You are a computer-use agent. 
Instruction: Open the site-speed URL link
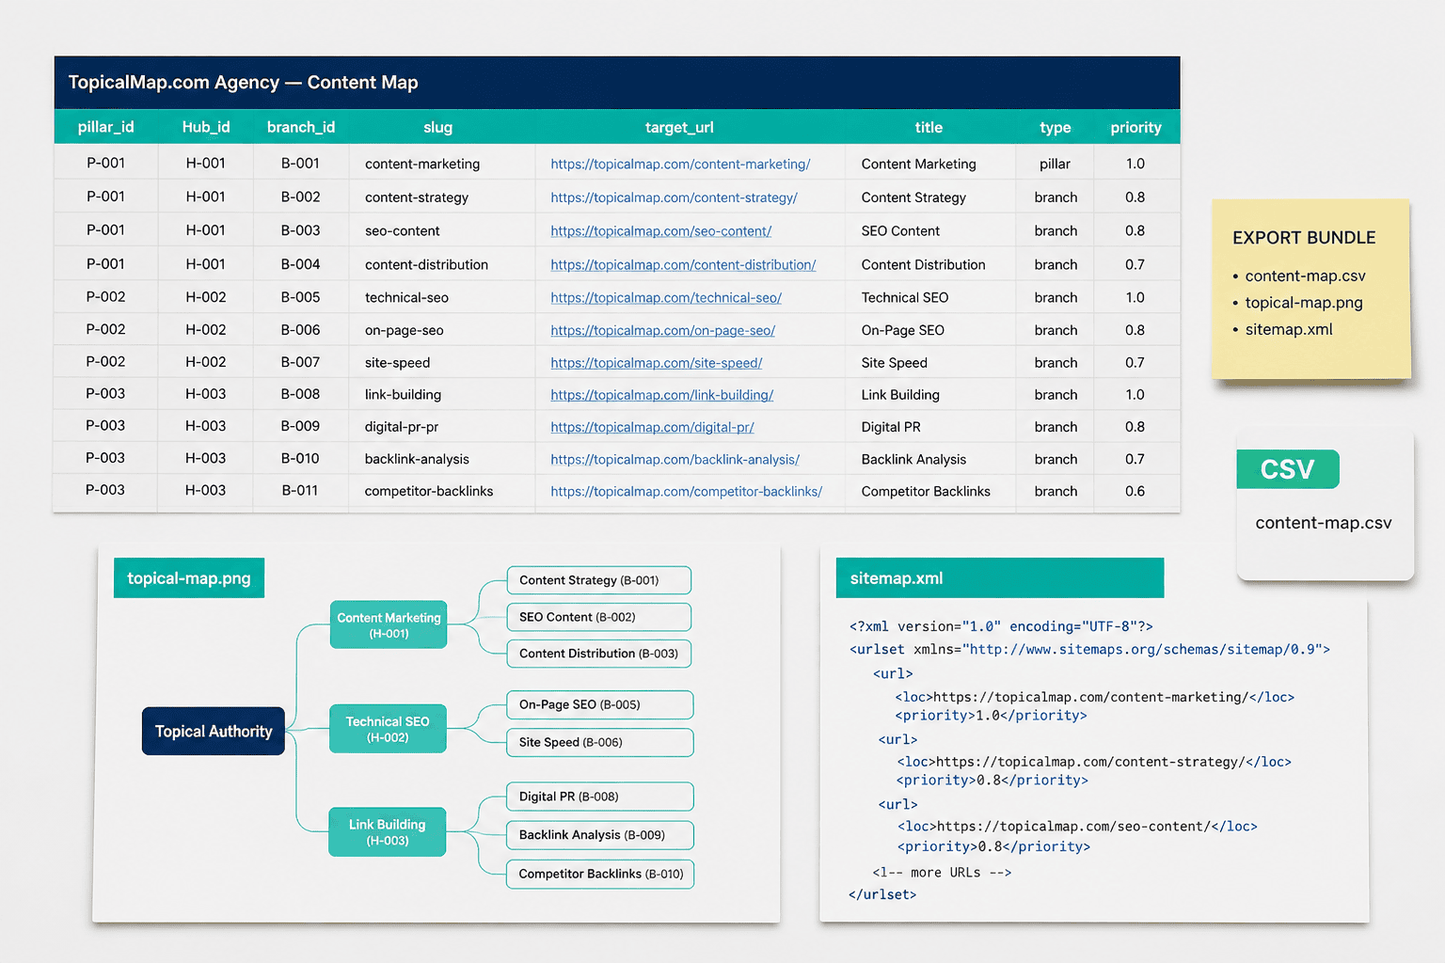(656, 362)
